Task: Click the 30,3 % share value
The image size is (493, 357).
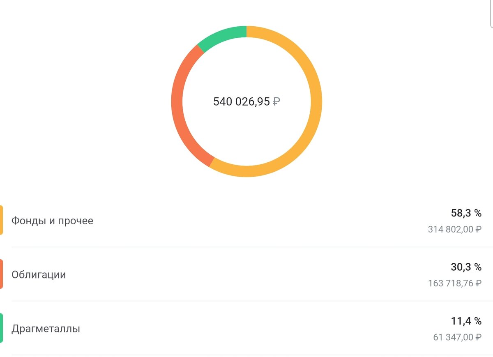Action: (466, 267)
